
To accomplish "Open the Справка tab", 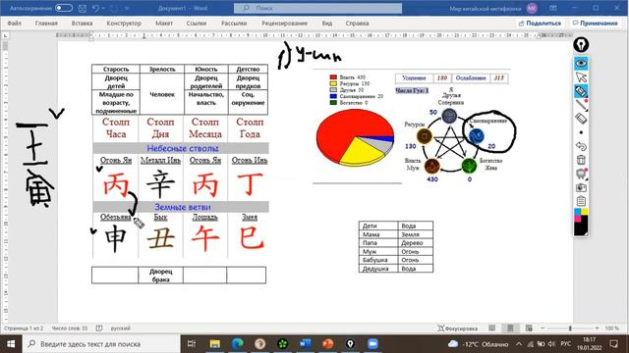I will (x=357, y=24).
